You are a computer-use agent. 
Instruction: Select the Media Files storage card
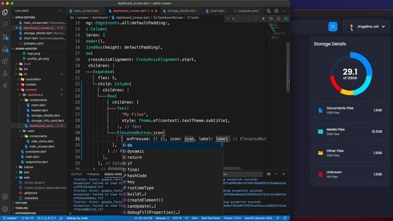[349, 131]
